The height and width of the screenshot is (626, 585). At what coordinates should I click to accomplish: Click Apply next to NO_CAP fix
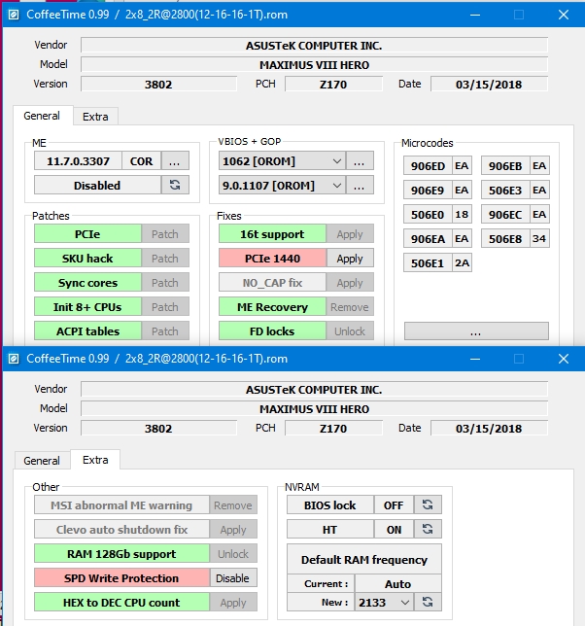coord(350,283)
